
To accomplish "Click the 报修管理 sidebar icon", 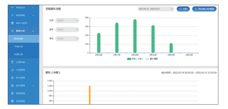I will (x=12, y=93).
